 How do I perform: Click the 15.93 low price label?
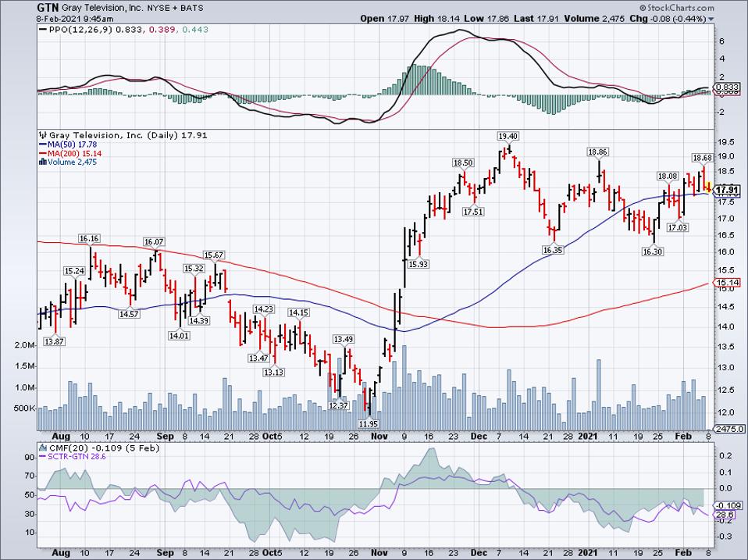(x=418, y=264)
